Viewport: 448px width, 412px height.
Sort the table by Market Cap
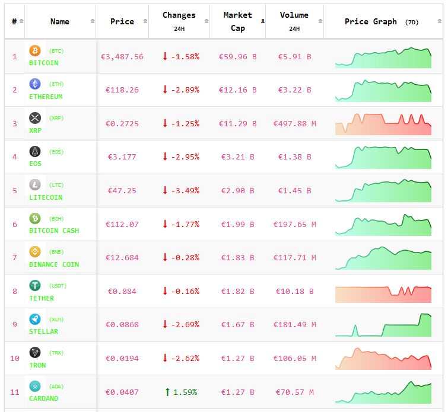pyautogui.click(x=237, y=21)
